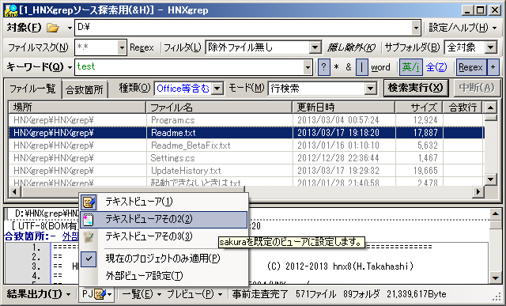This screenshot has height=306, width=506.
Task: Open the 設定/ヘルプ(H) menu
Action: [463, 28]
